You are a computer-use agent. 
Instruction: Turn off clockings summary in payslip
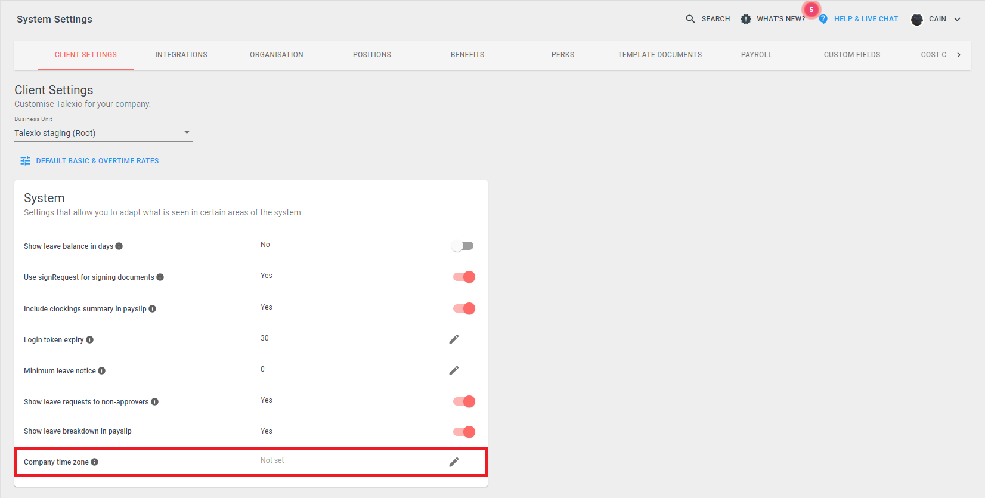[x=464, y=308]
